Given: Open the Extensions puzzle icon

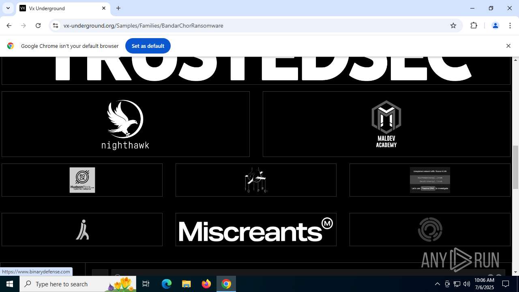Looking at the screenshot, I should point(474,26).
